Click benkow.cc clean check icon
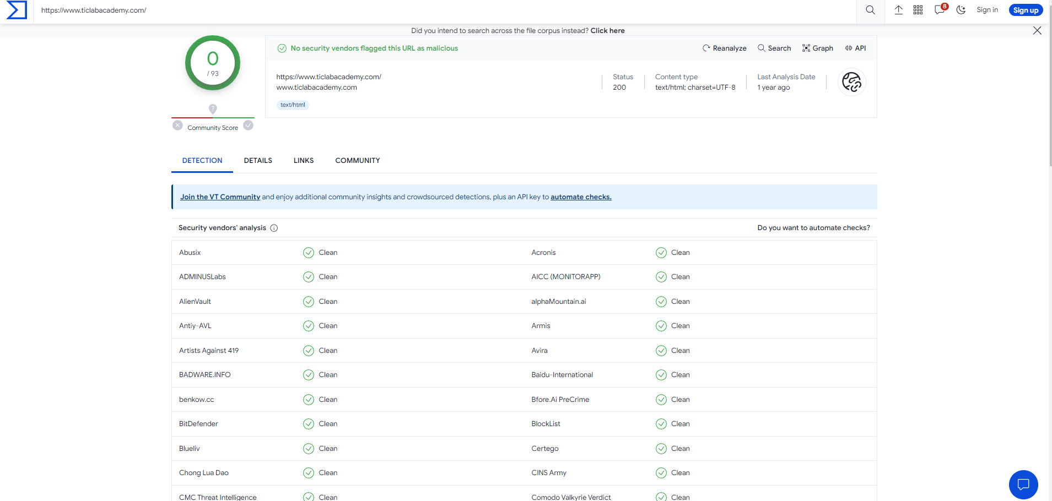The image size is (1052, 501). [x=309, y=400]
